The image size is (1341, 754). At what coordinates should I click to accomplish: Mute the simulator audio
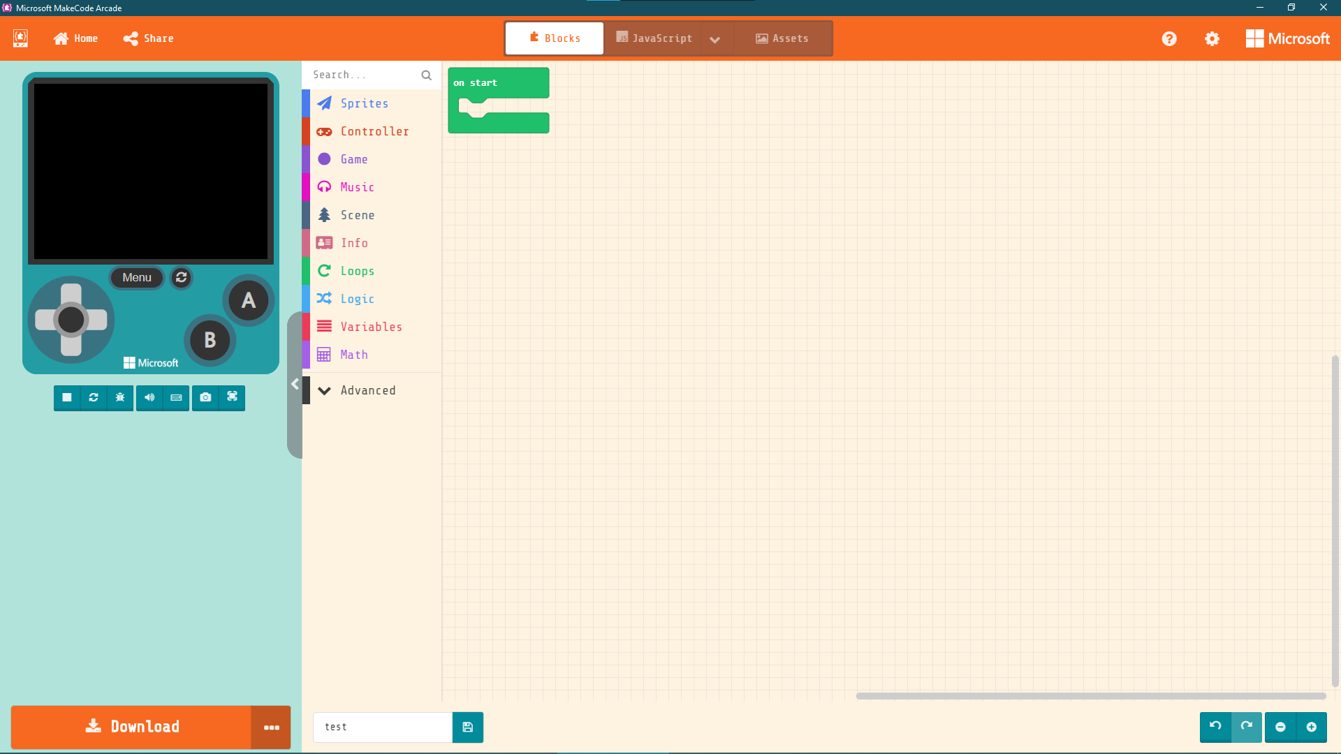tap(149, 397)
